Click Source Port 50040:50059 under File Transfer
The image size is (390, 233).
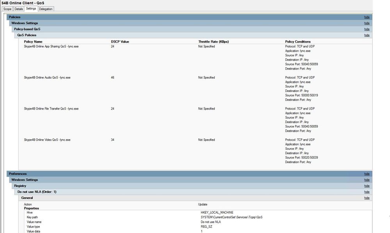pyautogui.click(x=301, y=126)
